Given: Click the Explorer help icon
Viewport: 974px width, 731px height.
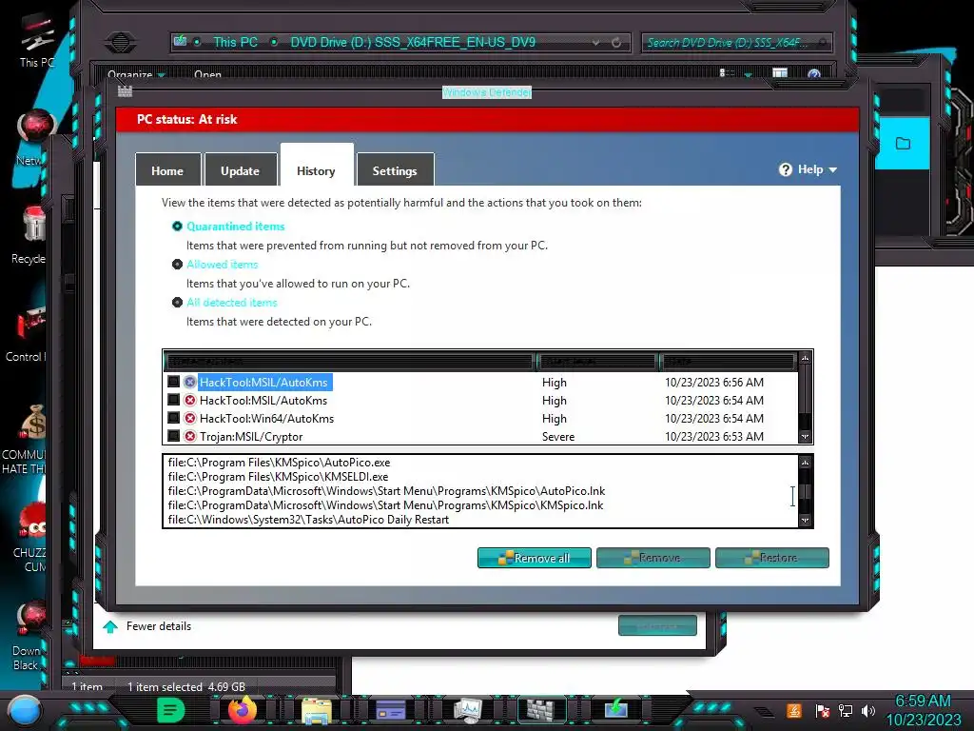Looking at the screenshot, I should click(814, 74).
